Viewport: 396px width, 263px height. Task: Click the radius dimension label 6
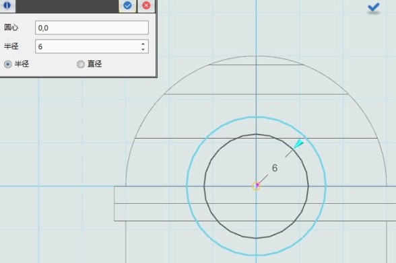point(275,168)
